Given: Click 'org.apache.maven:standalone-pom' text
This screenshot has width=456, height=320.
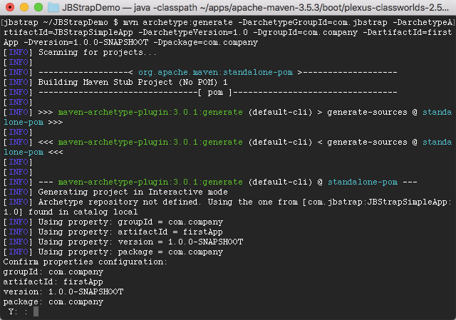Looking at the screenshot, I should click(215, 72).
